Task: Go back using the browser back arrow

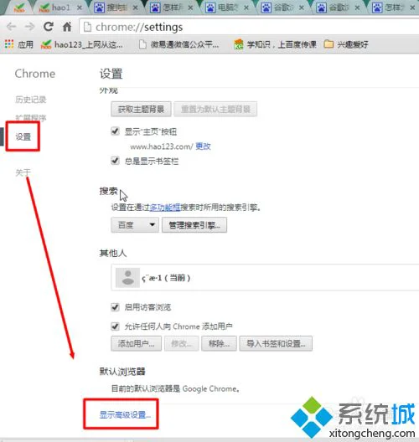Action: [11, 27]
